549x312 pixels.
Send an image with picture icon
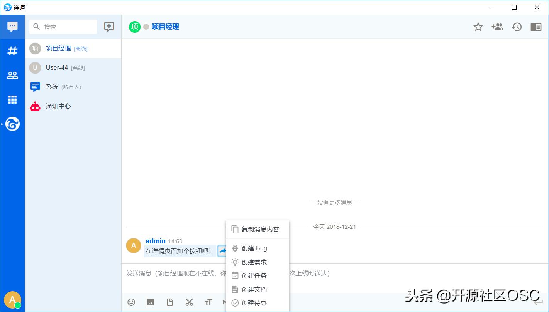[x=151, y=302]
